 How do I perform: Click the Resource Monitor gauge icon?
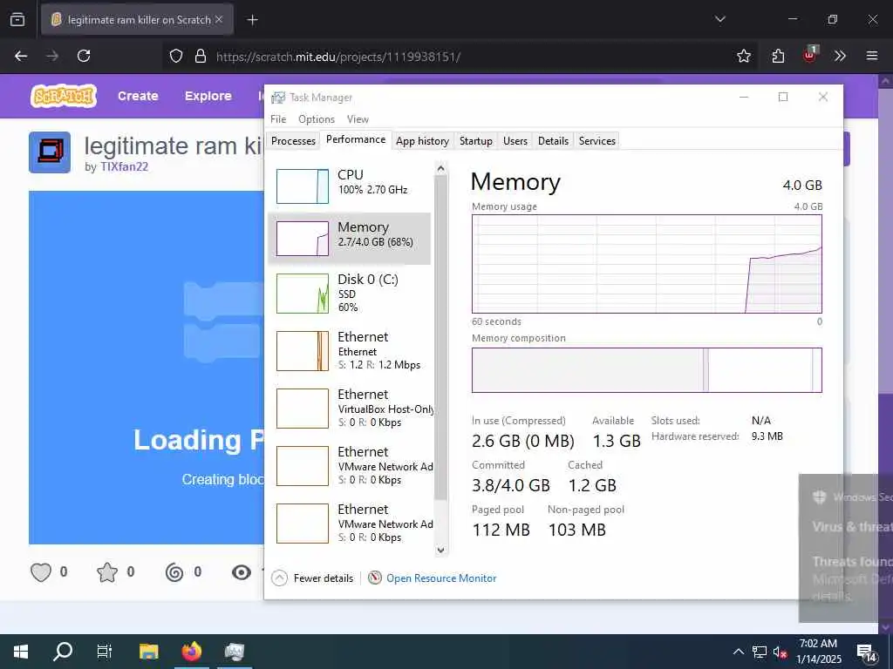pos(375,578)
